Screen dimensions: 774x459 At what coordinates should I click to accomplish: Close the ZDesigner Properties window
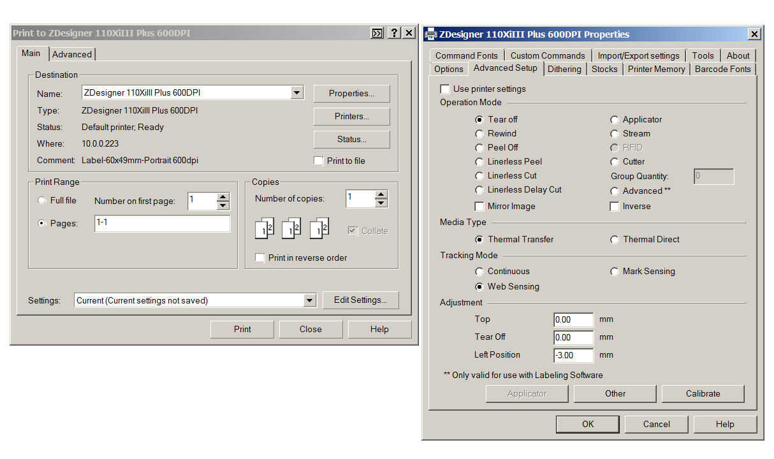pyautogui.click(x=754, y=34)
